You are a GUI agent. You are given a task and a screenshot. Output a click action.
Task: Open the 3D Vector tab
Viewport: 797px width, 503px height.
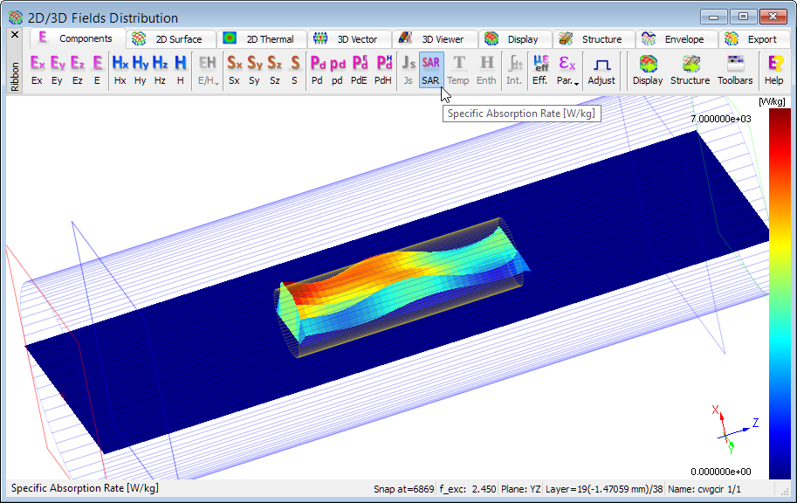tap(356, 39)
